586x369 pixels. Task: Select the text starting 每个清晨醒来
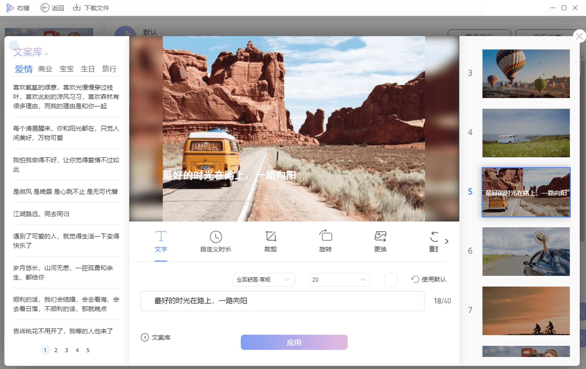point(66,133)
